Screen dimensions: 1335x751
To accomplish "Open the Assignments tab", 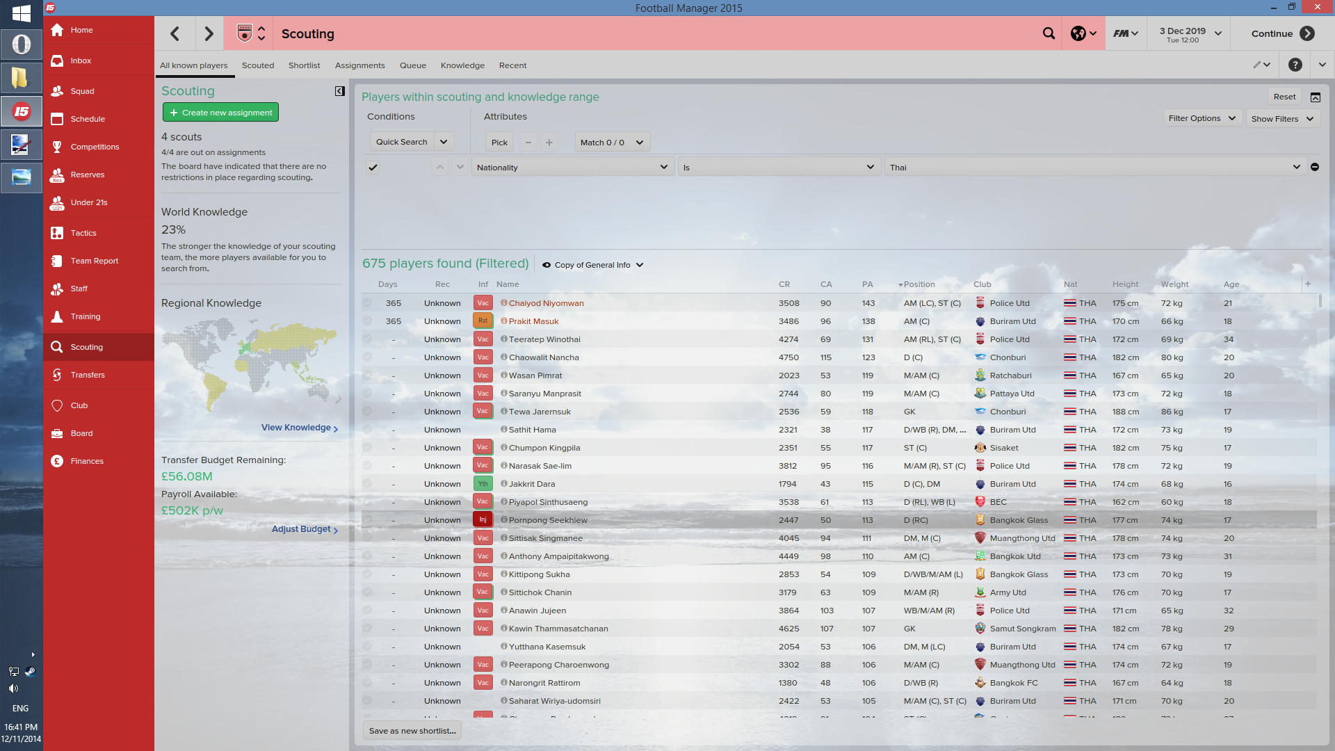I will [x=359, y=65].
